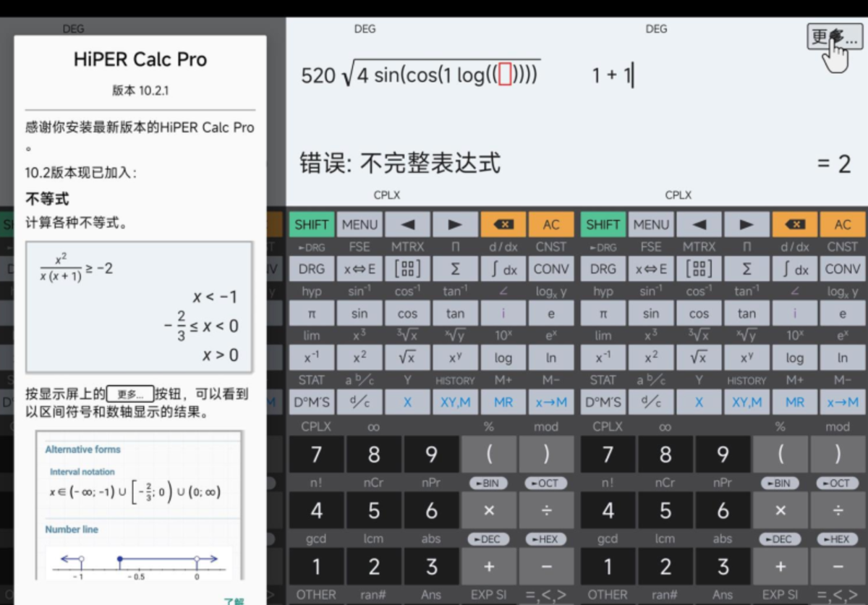Move cursor left in the 1 + 1 calculator

coord(699,224)
